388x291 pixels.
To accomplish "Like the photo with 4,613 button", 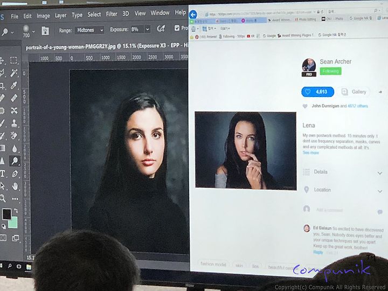I will click(317, 92).
